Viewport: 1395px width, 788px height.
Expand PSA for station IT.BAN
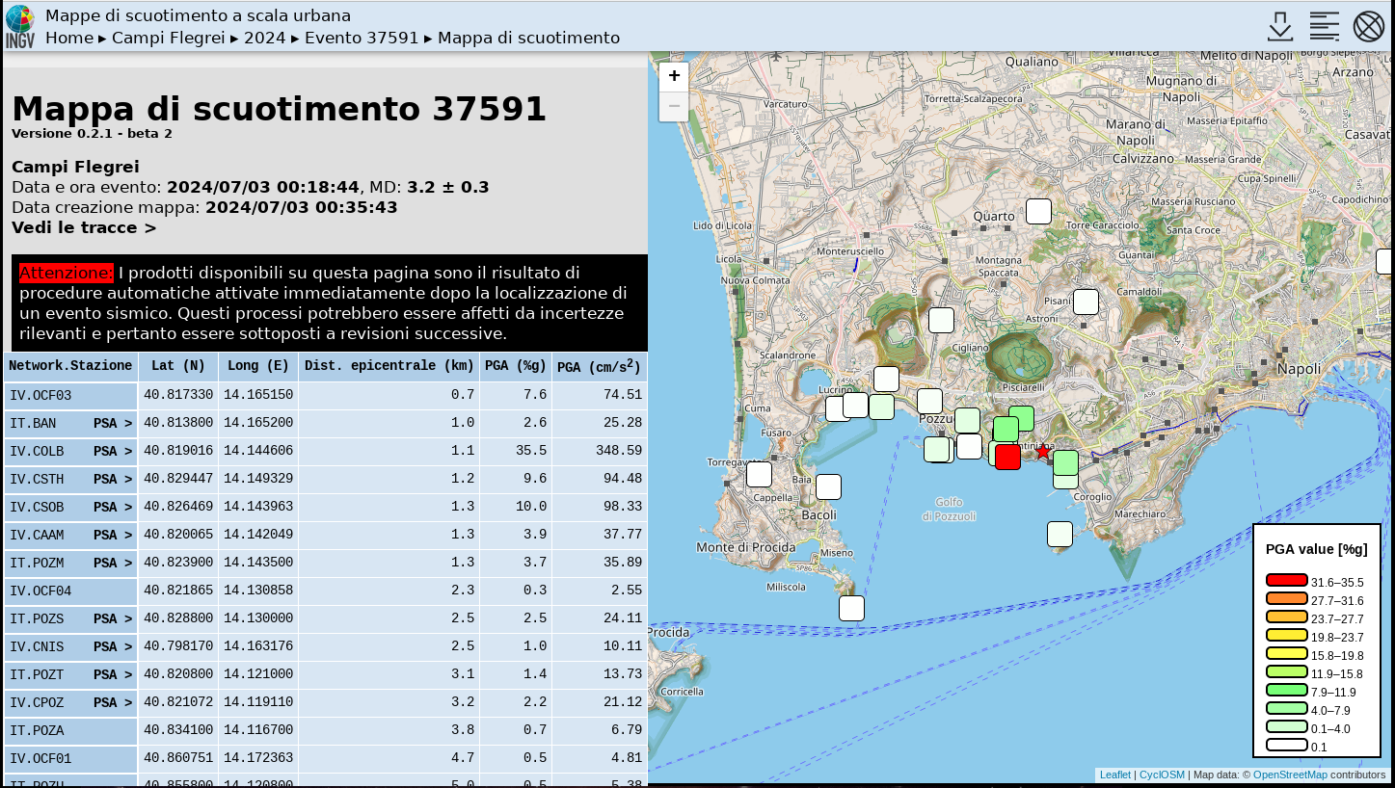tap(113, 423)
